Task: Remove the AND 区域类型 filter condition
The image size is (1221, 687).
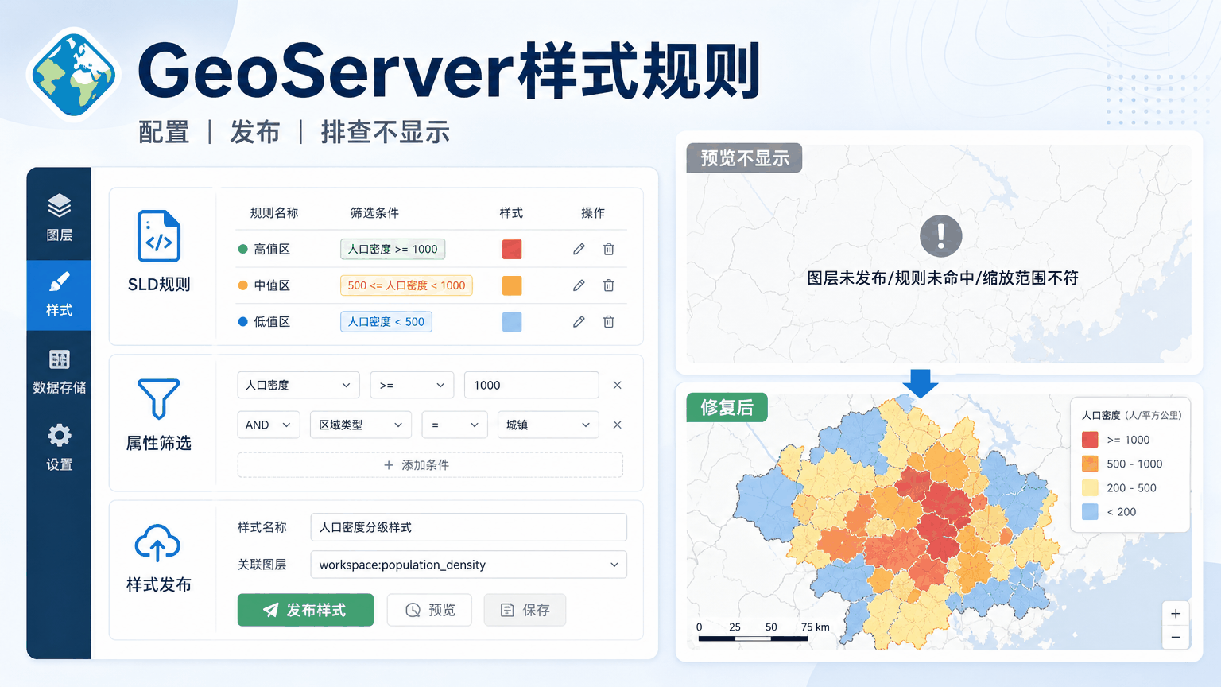Action: pos(617,425)
